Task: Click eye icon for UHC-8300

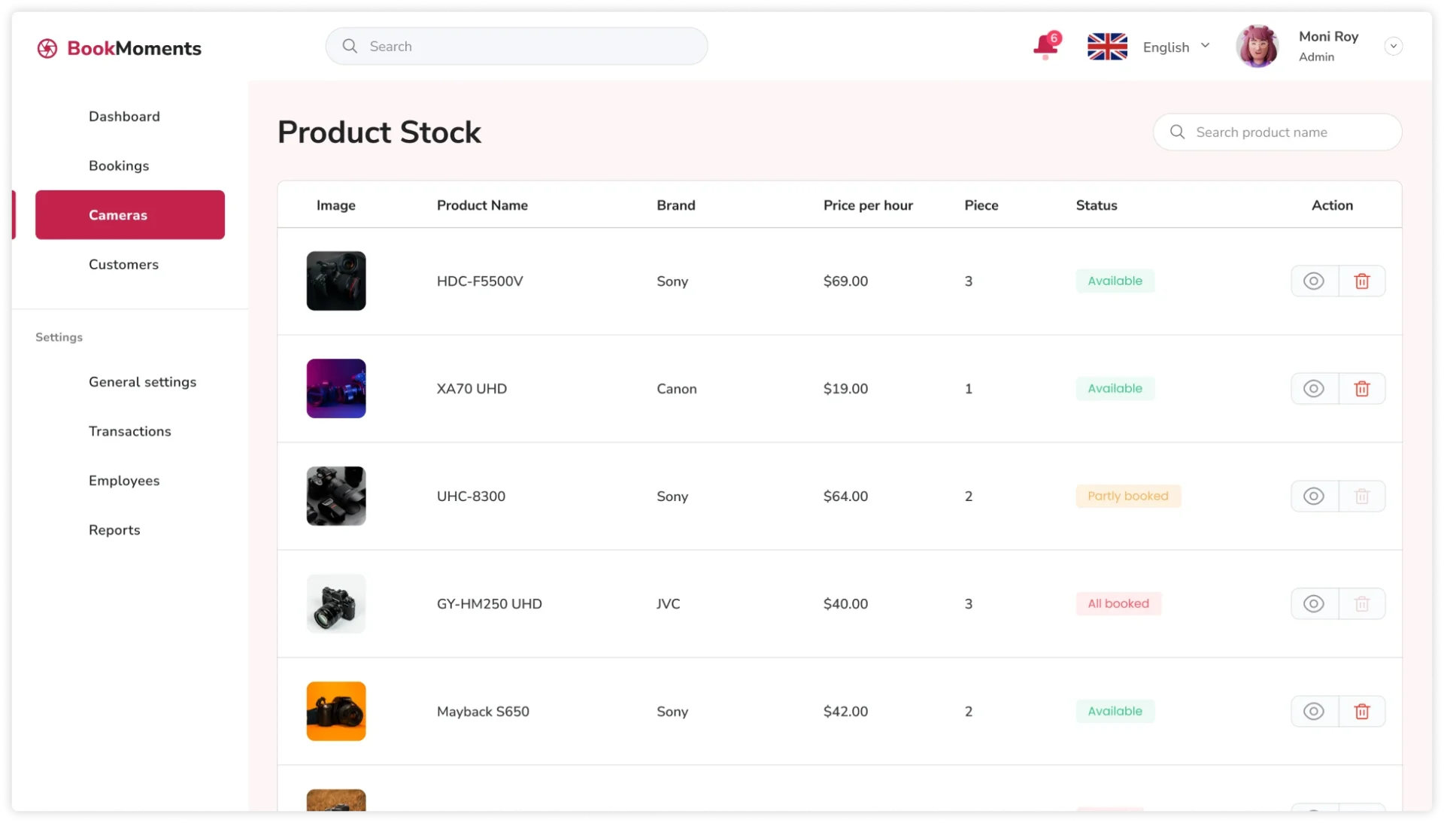Action: [1313, 497]
